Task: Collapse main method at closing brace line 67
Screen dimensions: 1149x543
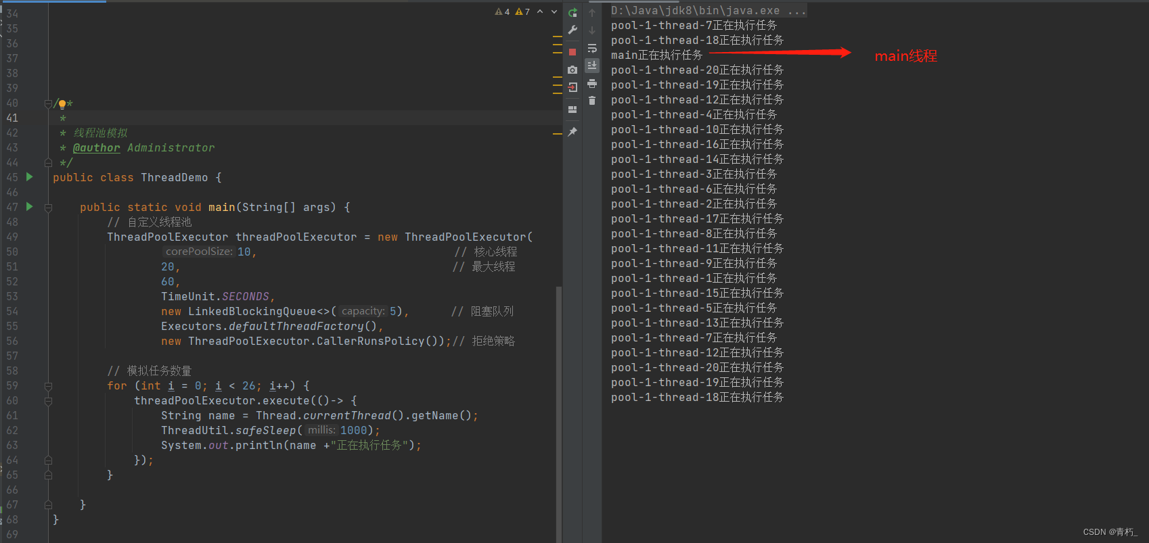Action: pyautogui.click(x=48, y=505)
